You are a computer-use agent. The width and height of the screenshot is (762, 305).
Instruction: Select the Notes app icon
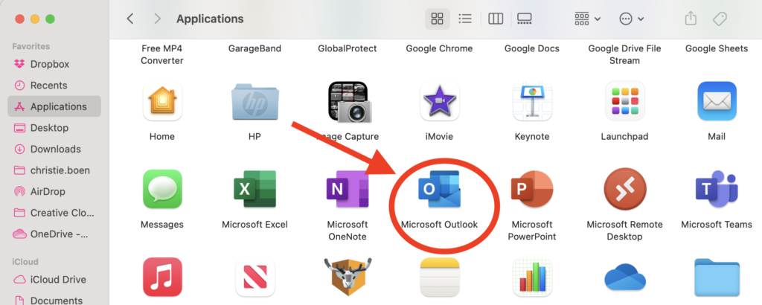point(439,277)
